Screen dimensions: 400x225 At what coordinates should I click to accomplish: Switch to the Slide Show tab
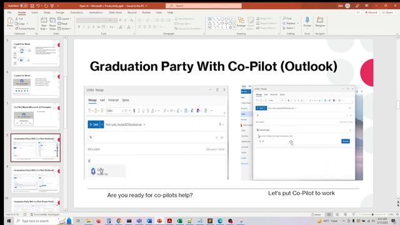(115, 12)
